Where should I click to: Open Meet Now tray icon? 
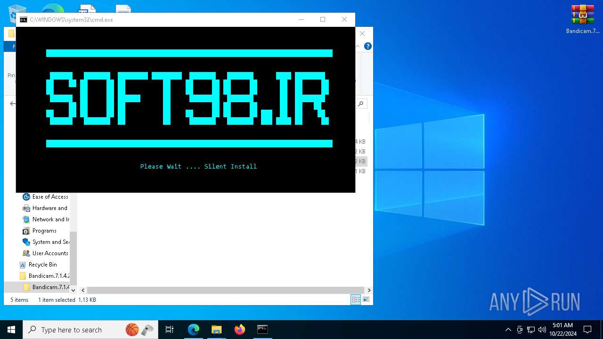click(520, 330)
